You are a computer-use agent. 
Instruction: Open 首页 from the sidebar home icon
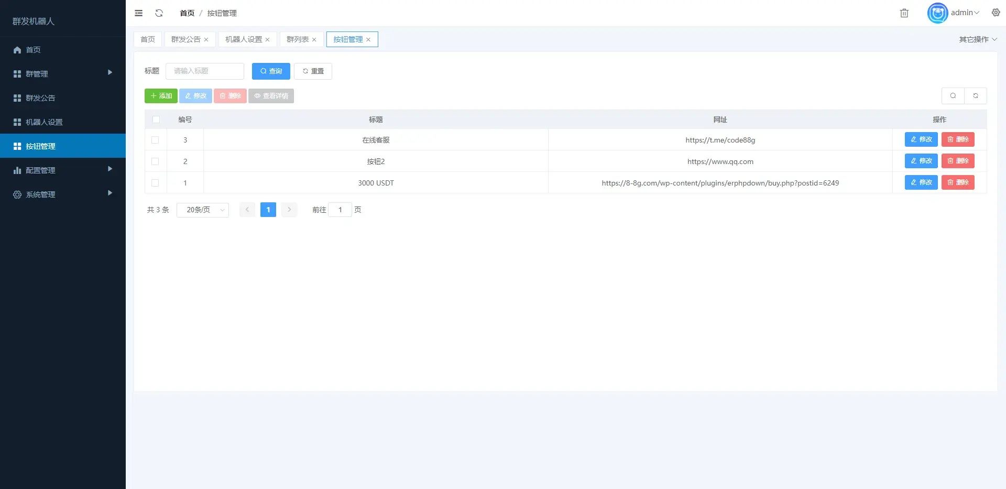(17, 50)
